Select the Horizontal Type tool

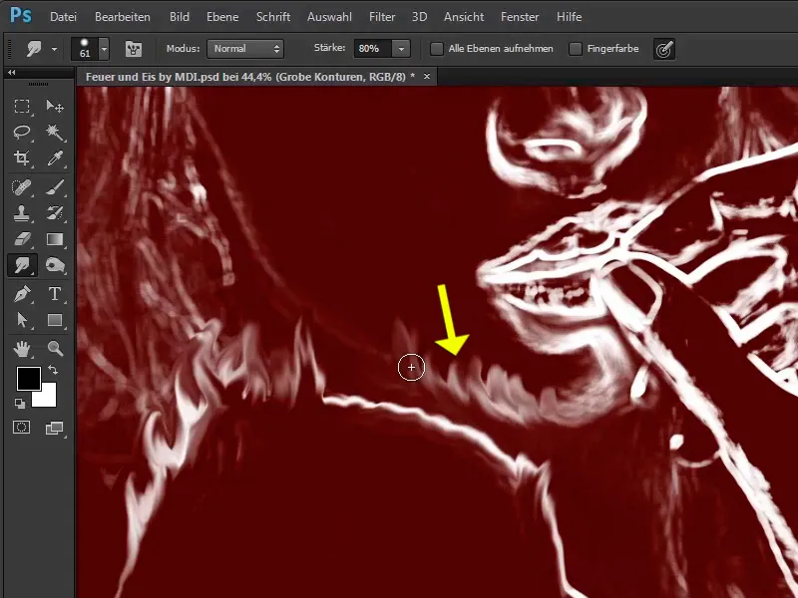tap(55, 293)
